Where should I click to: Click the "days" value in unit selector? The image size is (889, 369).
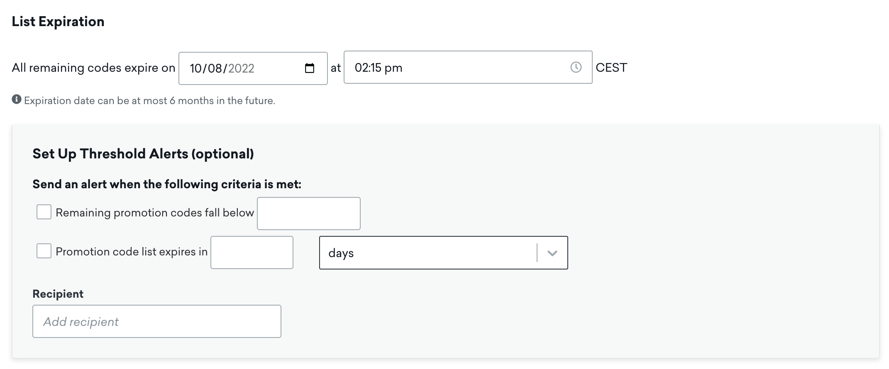[x=341, y=253]
